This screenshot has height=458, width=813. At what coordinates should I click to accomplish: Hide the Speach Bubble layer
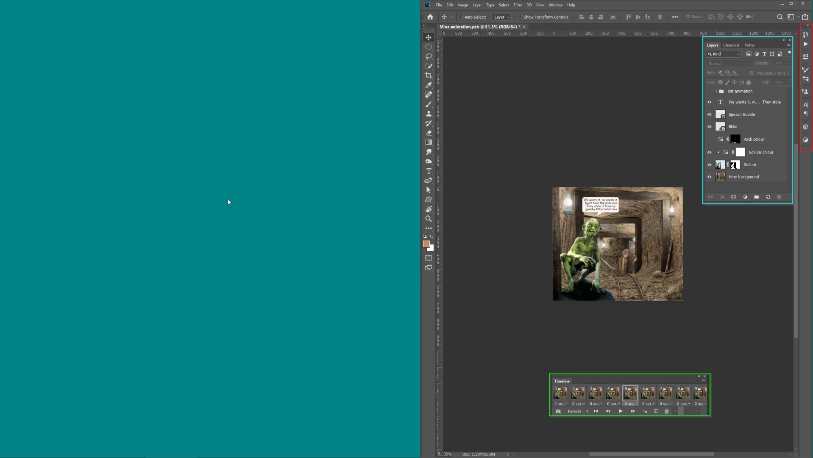point(710,114)
